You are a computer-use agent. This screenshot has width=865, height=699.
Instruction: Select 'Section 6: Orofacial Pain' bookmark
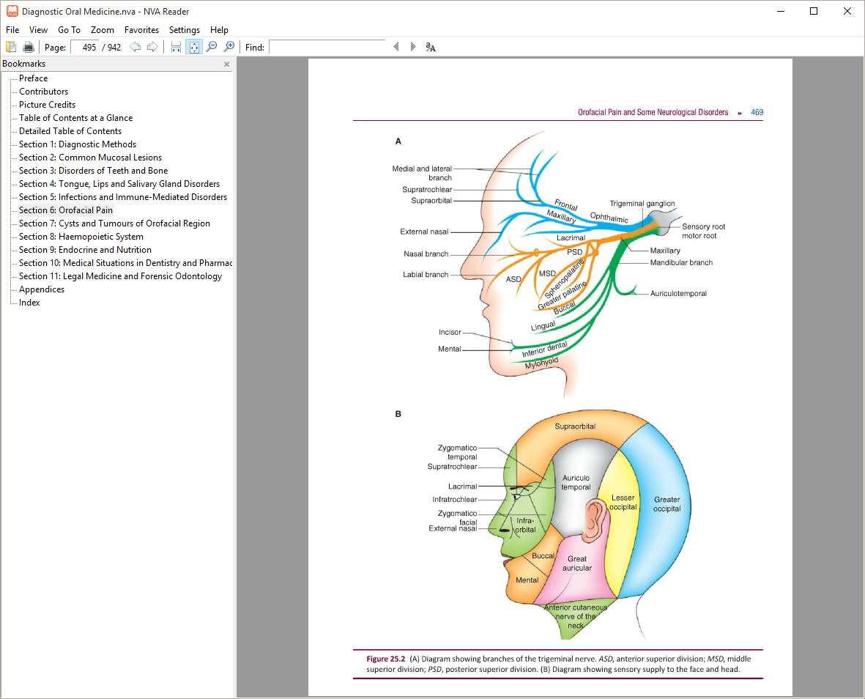pyautogui.click(x=66, y=210)
